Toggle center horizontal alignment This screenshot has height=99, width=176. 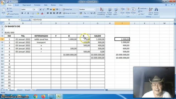click(51, 13)
